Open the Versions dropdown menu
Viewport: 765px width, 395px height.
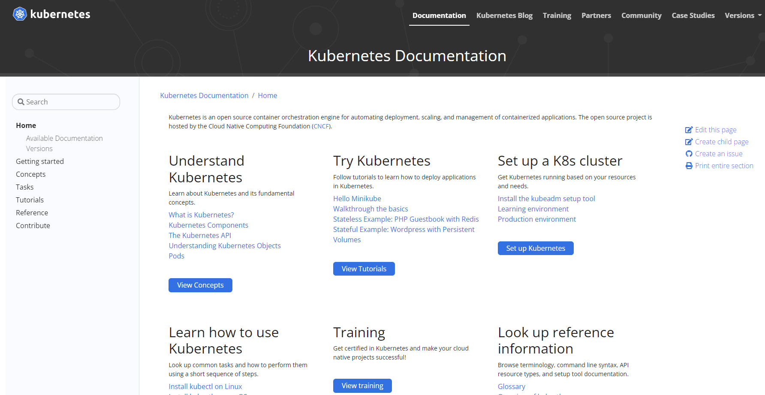click(x=743, y=15)
